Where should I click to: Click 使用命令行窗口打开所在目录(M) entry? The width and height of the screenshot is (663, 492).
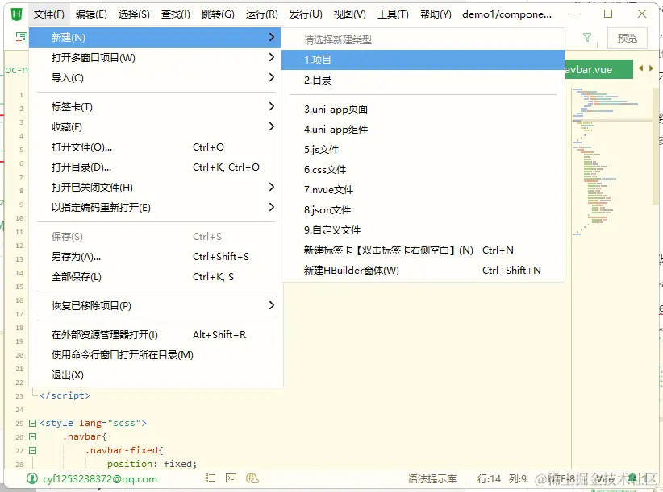click(155, 355)
